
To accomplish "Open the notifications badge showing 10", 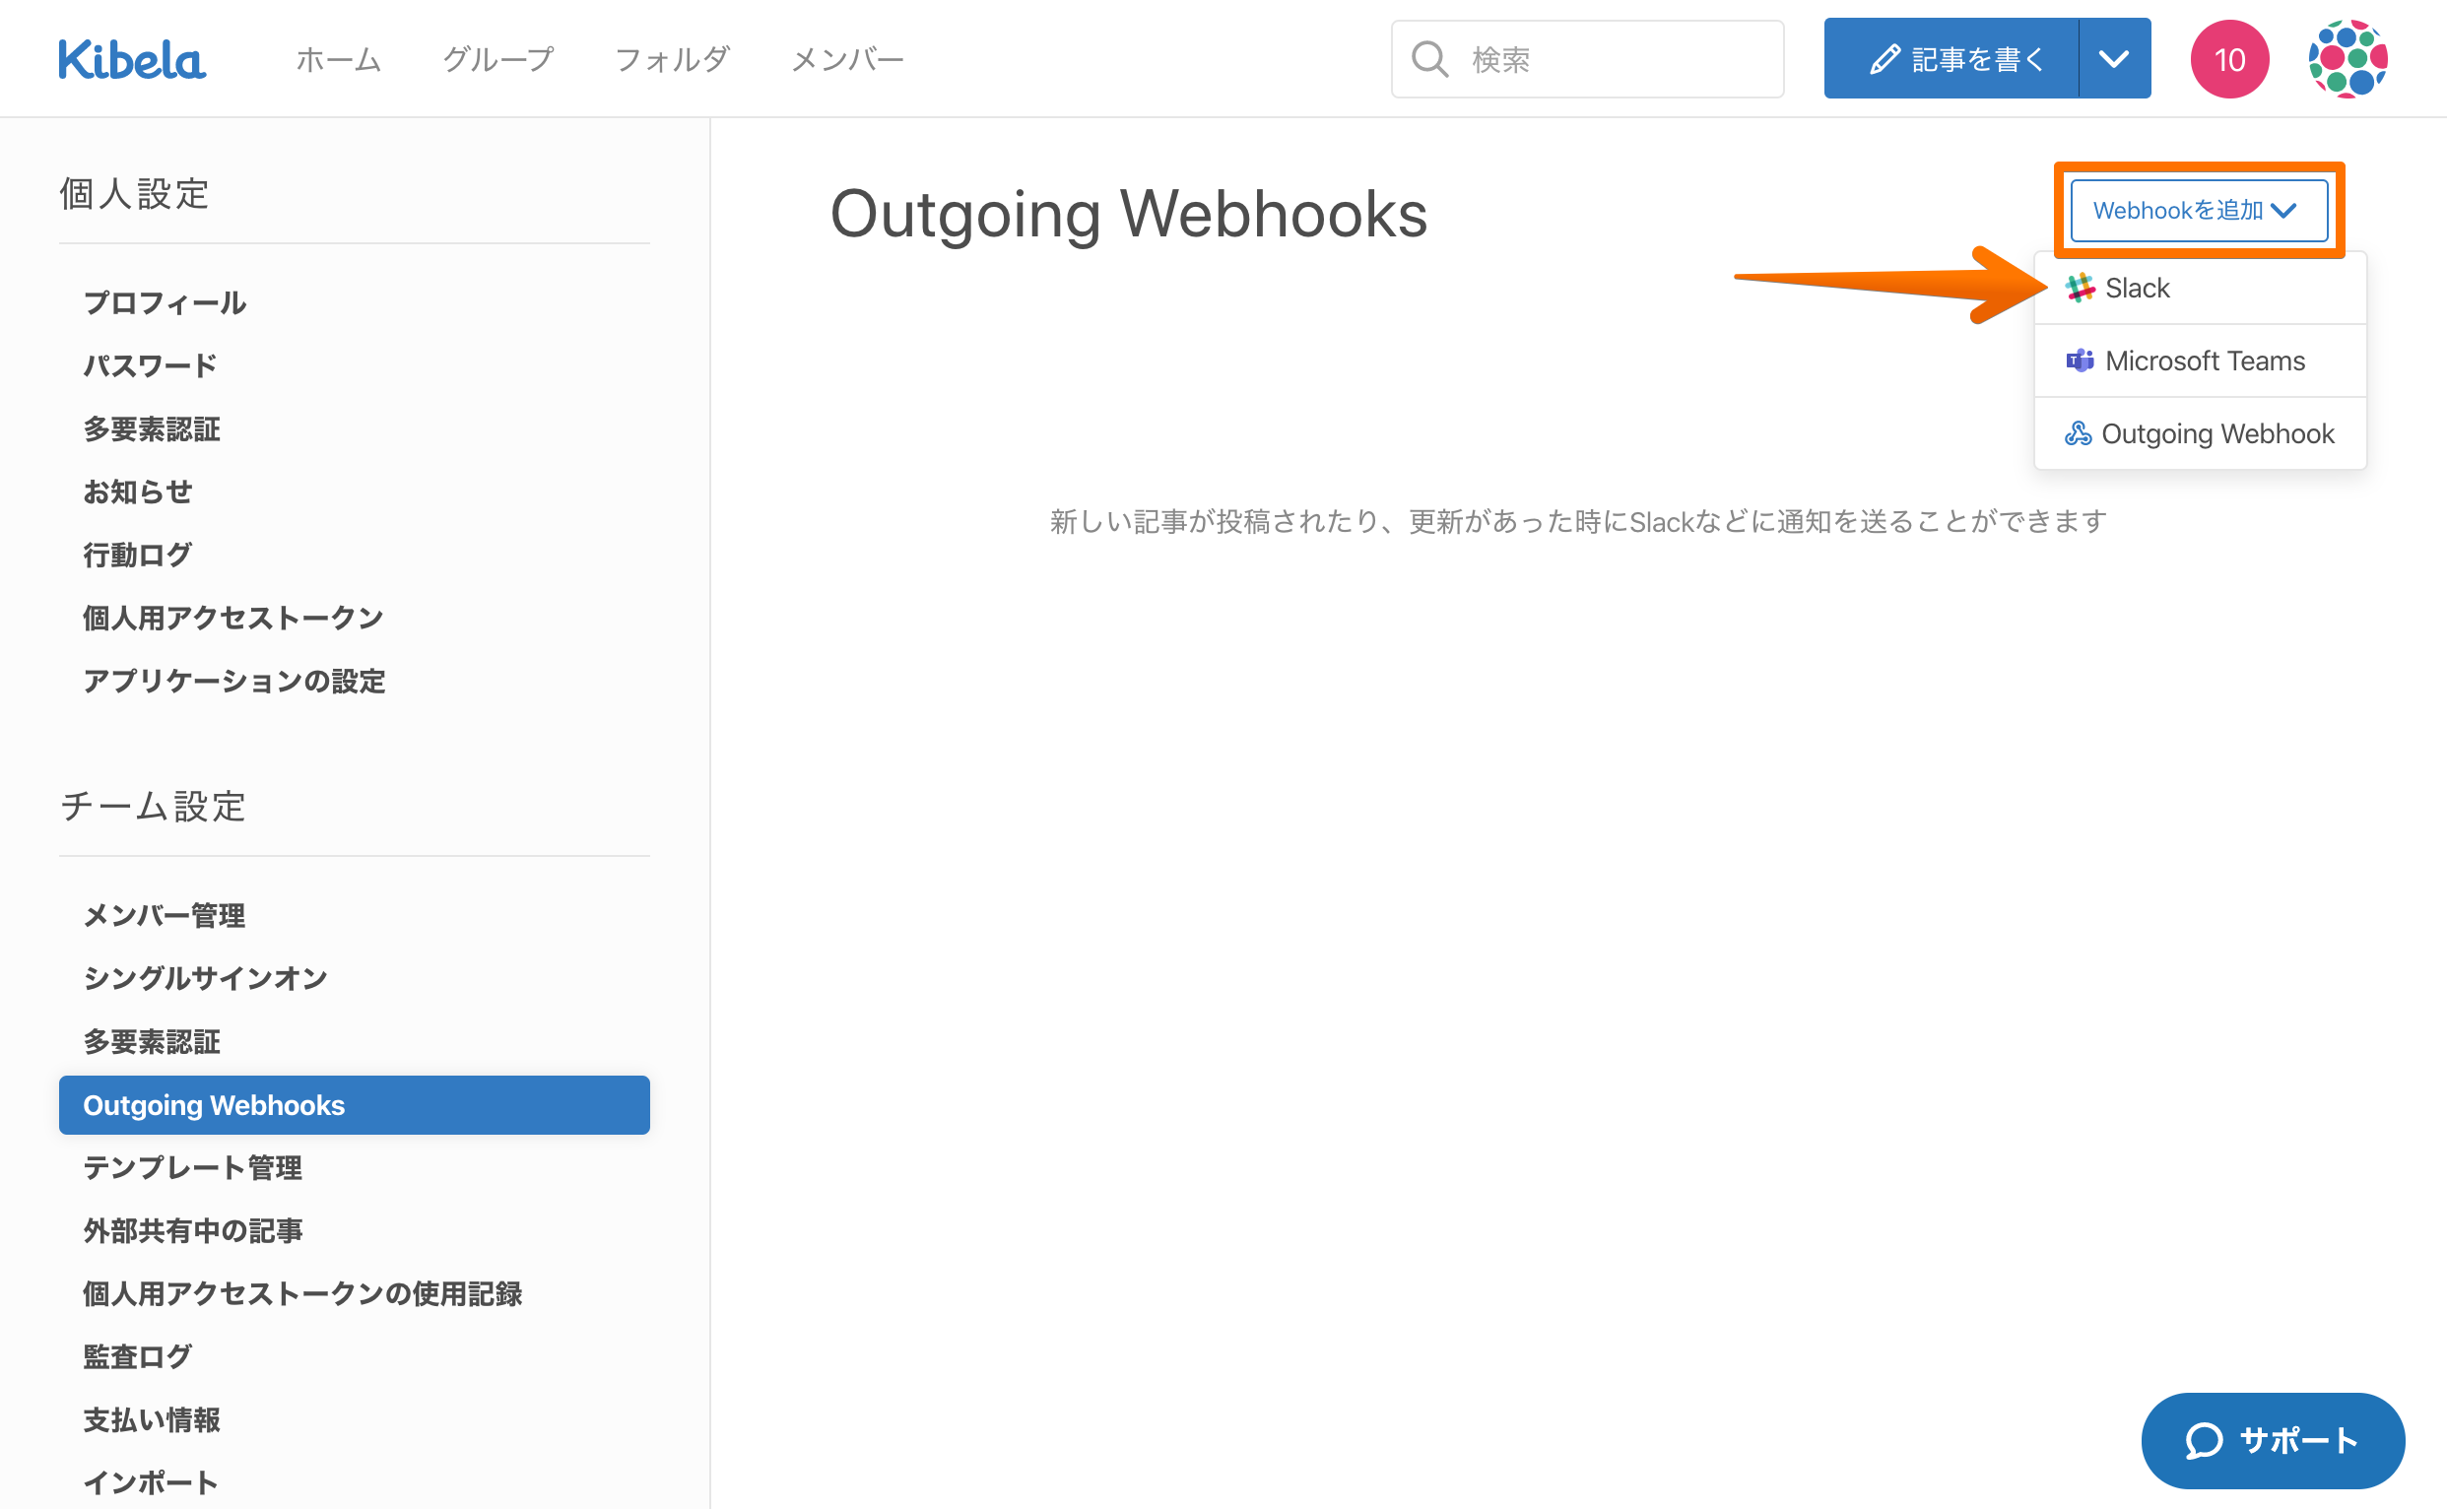I will pyautogui.click(x=2228, y=59).
